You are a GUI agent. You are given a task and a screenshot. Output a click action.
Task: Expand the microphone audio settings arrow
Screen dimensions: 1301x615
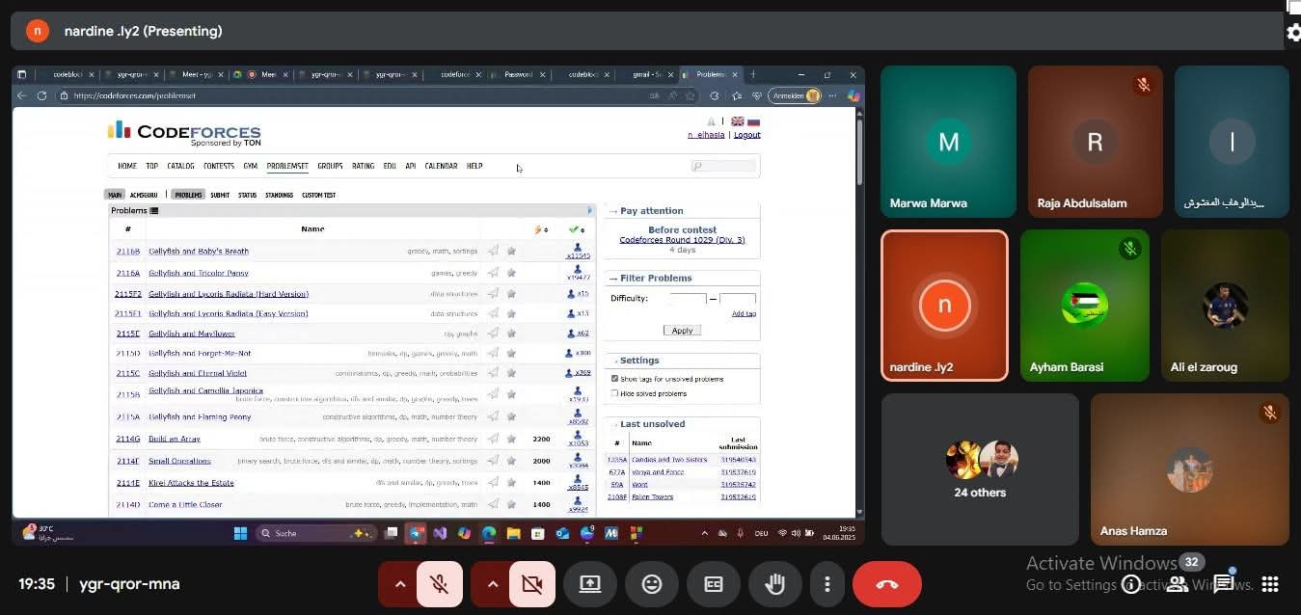tap(399, 584)
